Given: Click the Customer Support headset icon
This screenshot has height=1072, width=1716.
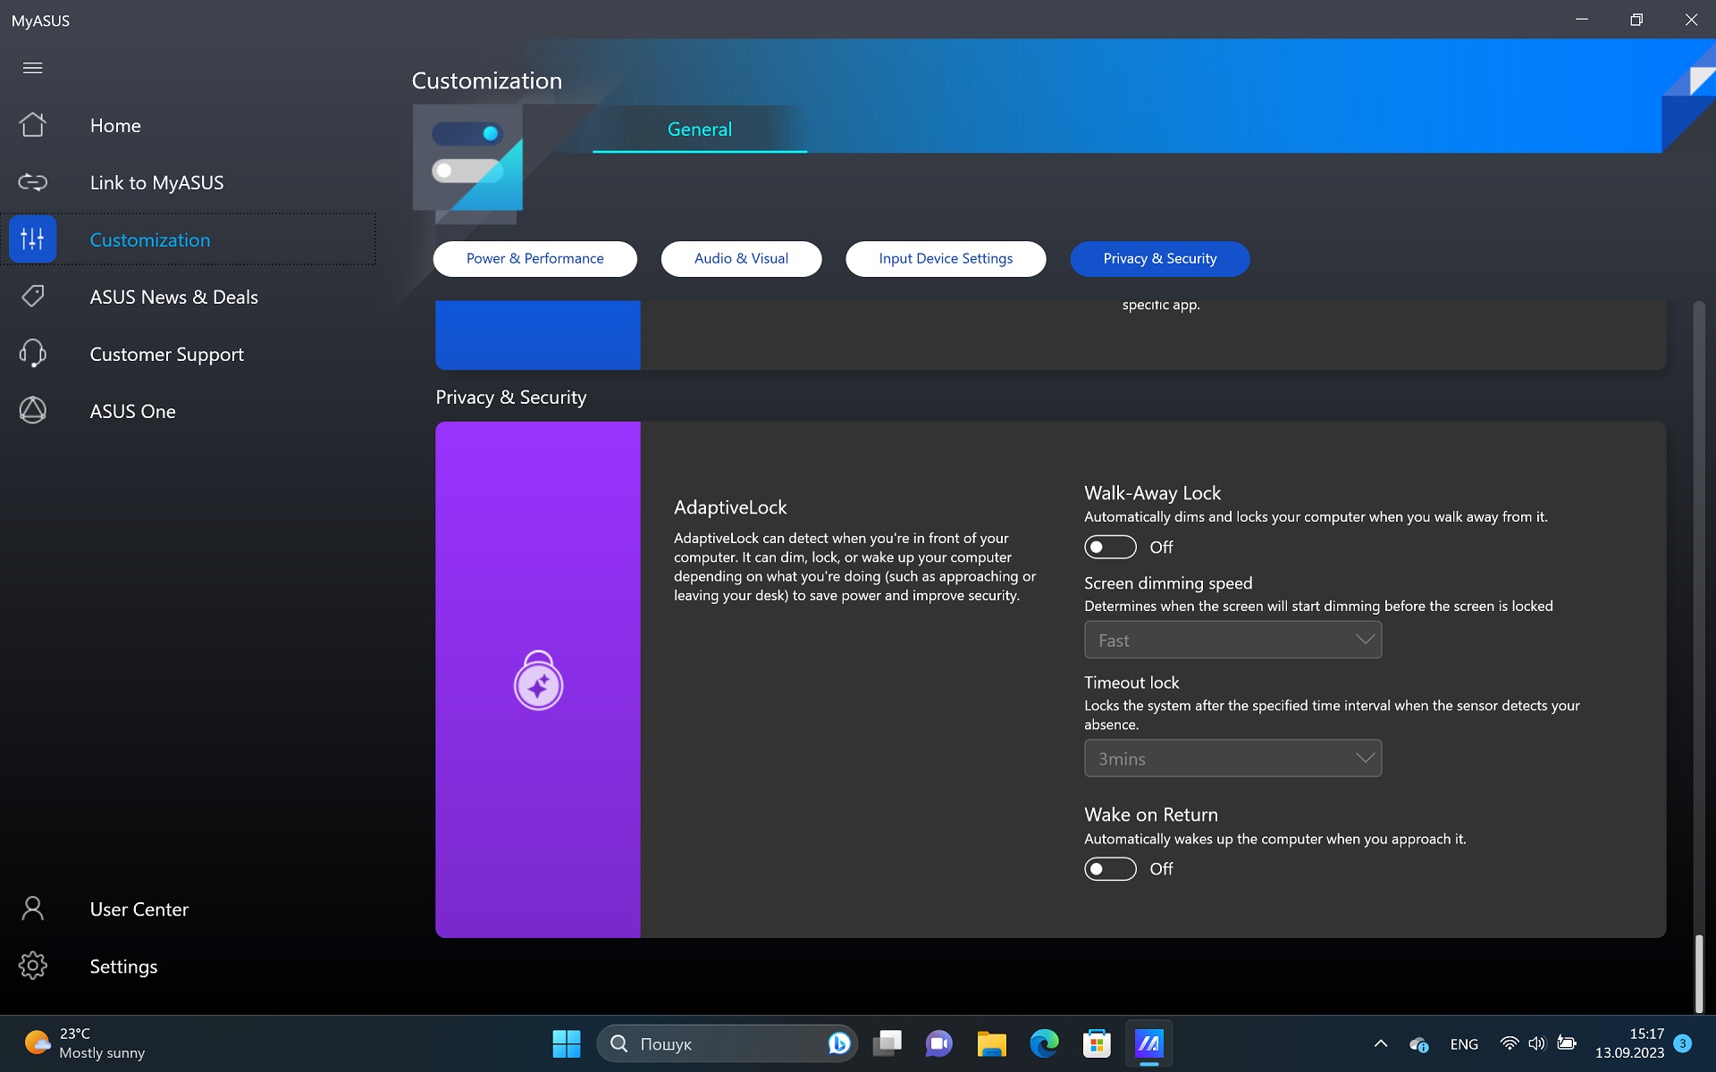Looking at the screenshot, I should tap(33, 354).
